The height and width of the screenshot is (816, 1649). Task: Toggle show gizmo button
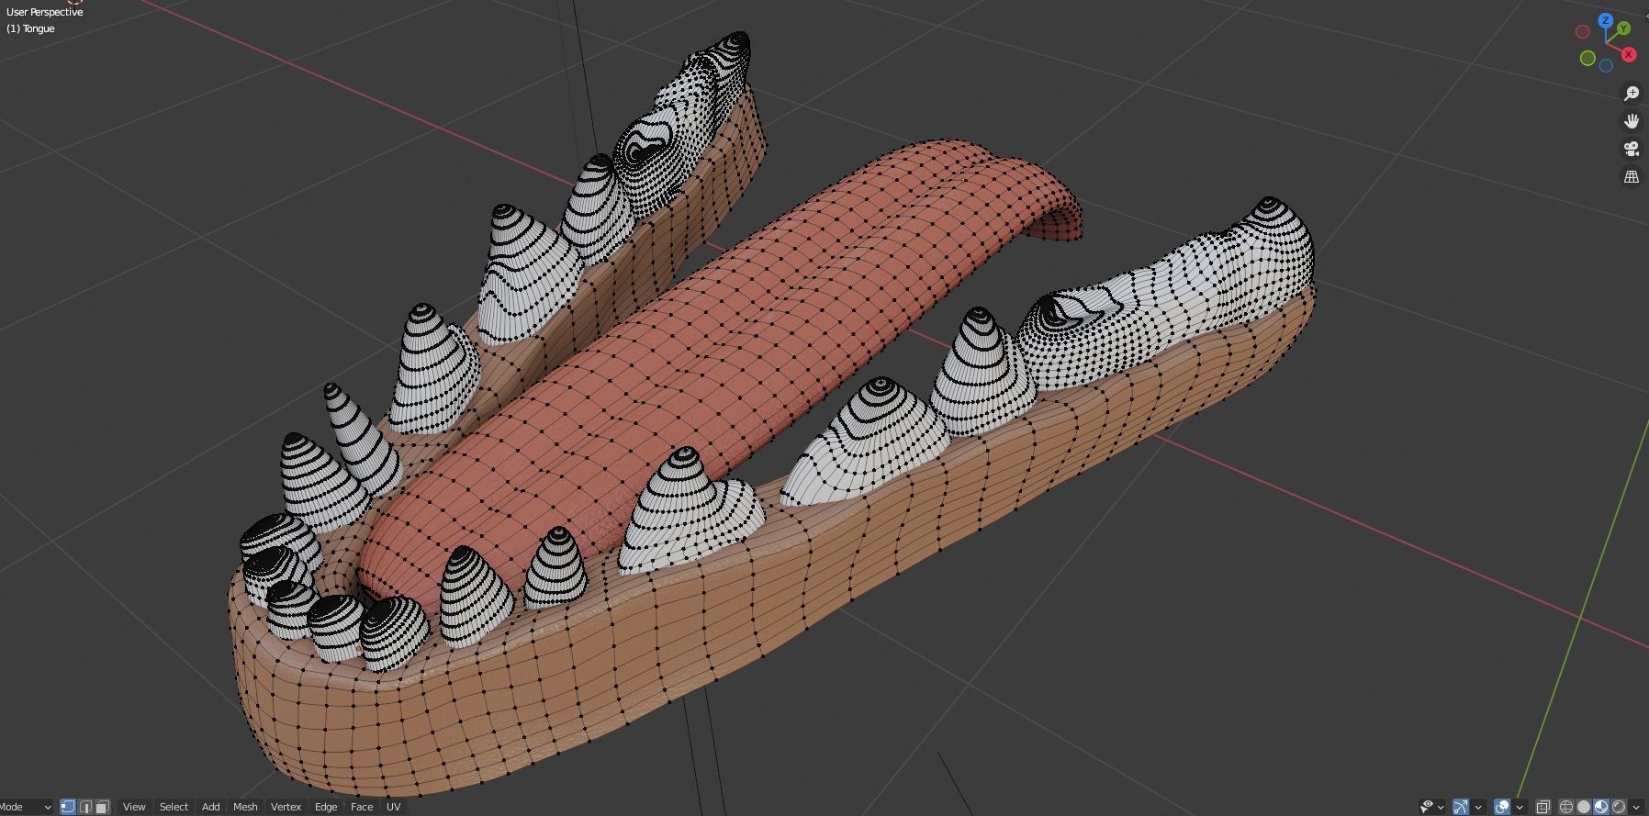point(1461,807)
